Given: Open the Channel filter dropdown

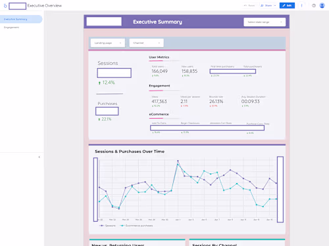Looking at the screenshot, I should click(147, 43).
